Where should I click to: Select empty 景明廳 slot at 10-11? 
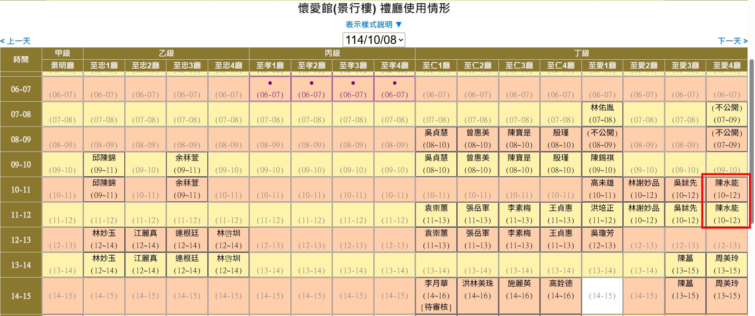pyautogui.click(x=63, y=190)
